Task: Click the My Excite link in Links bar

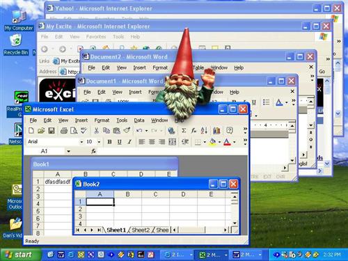Action: [66, 61]
